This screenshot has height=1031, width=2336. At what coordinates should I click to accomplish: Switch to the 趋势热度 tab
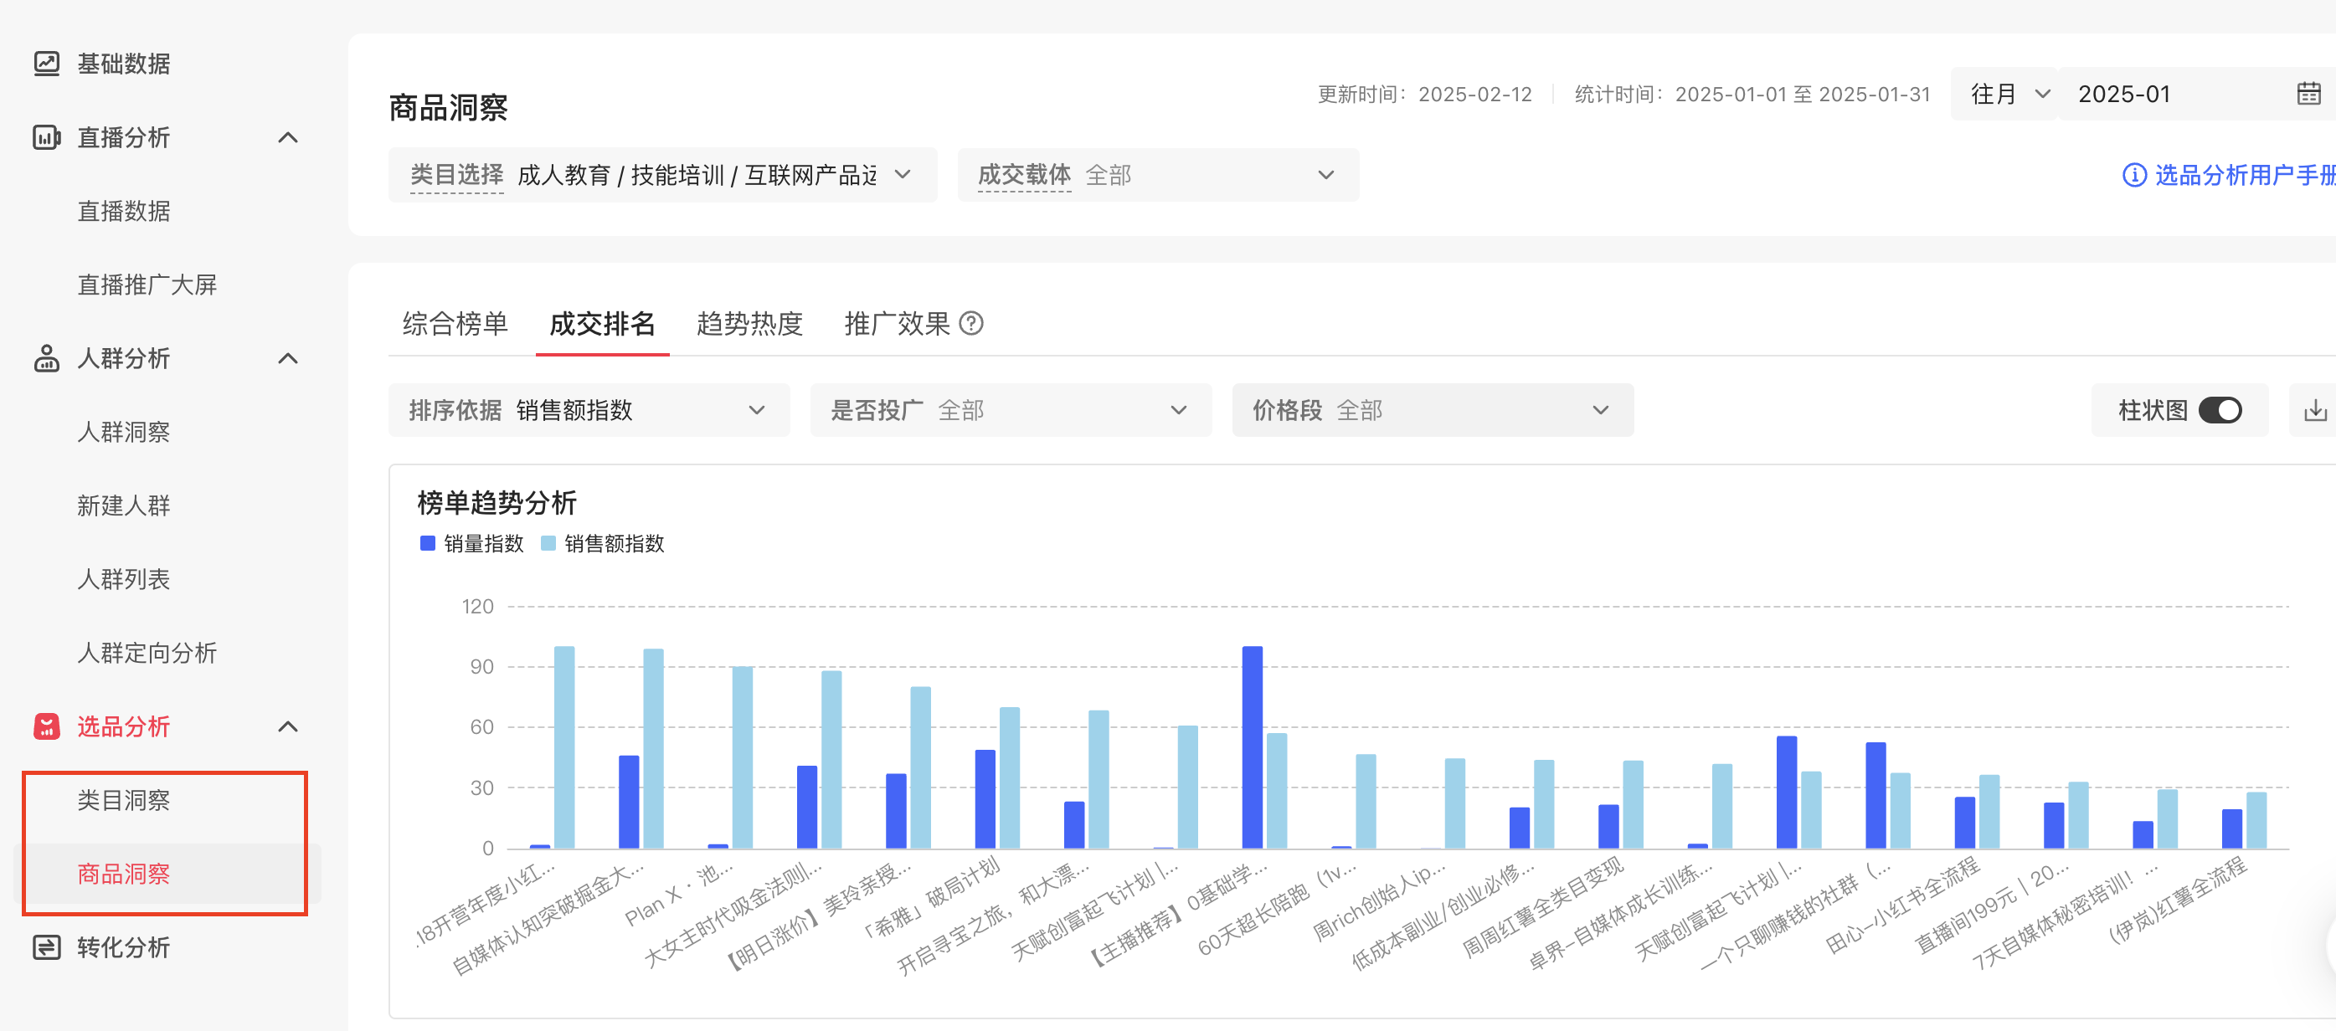(749, 323)
